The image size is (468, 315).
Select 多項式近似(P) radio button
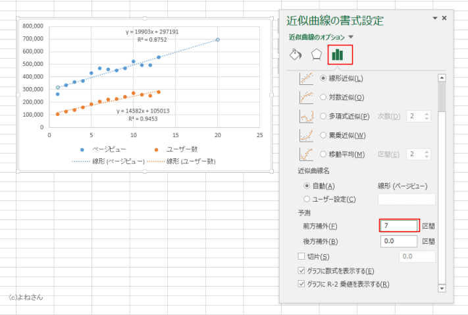tap(323, 116)
